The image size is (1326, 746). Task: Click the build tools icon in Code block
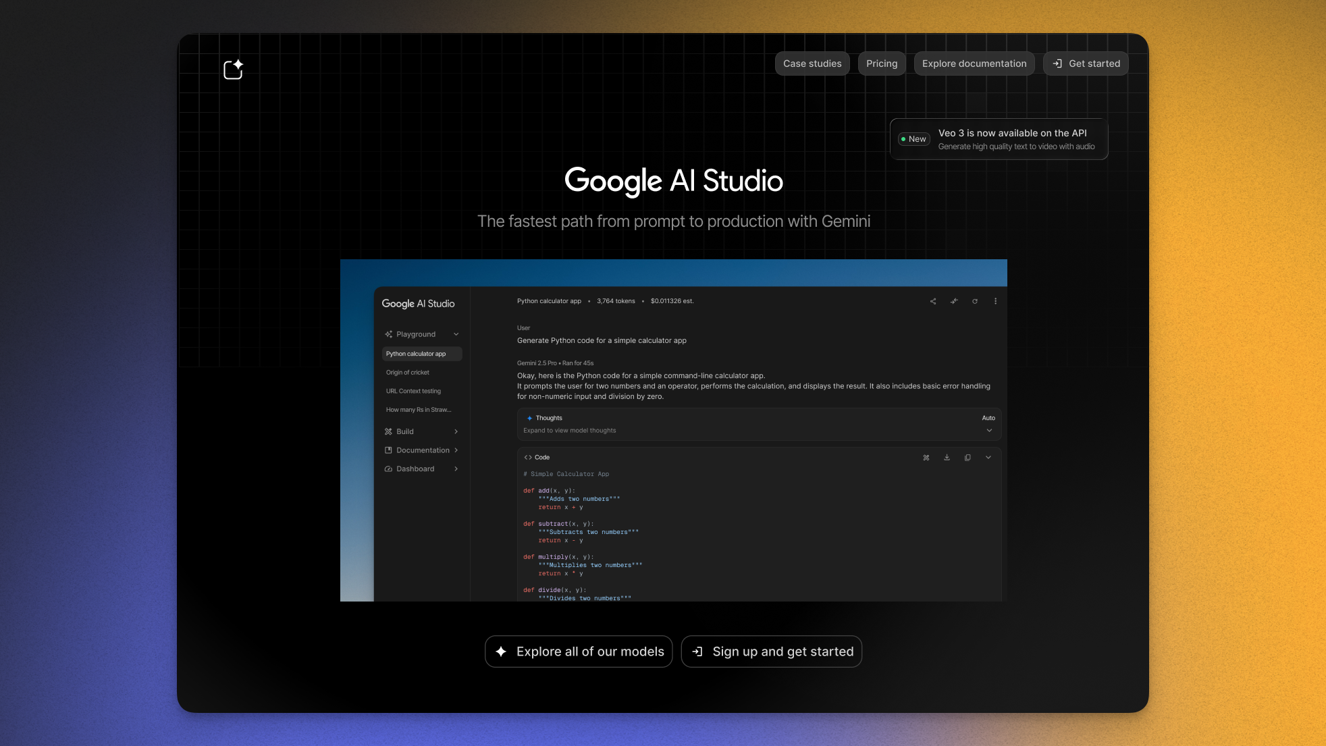tap(926, 457)
